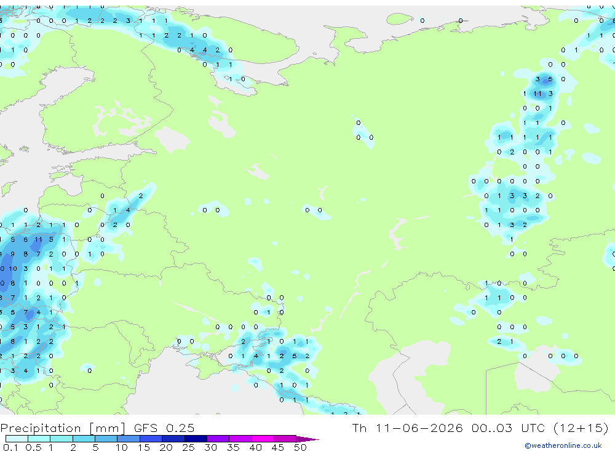Click the legend label '25'

click(188, 447)
